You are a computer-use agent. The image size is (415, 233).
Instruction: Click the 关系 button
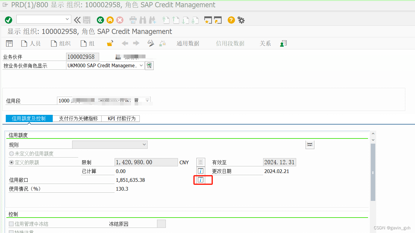[265, 43]
